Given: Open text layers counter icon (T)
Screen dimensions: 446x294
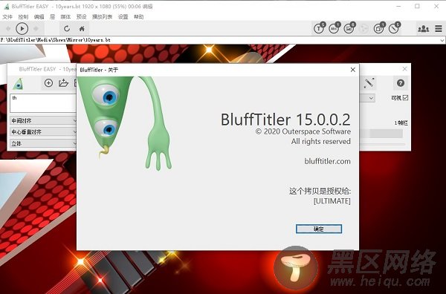Looking at the screenshot, I should tap(320, 28).
